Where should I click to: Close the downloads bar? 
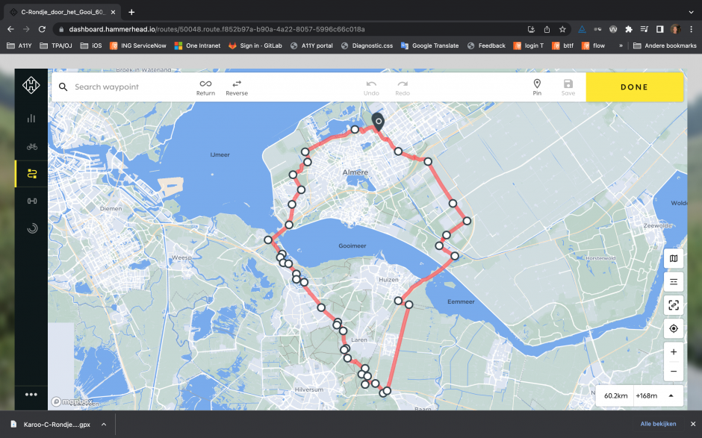click(692, 424)
